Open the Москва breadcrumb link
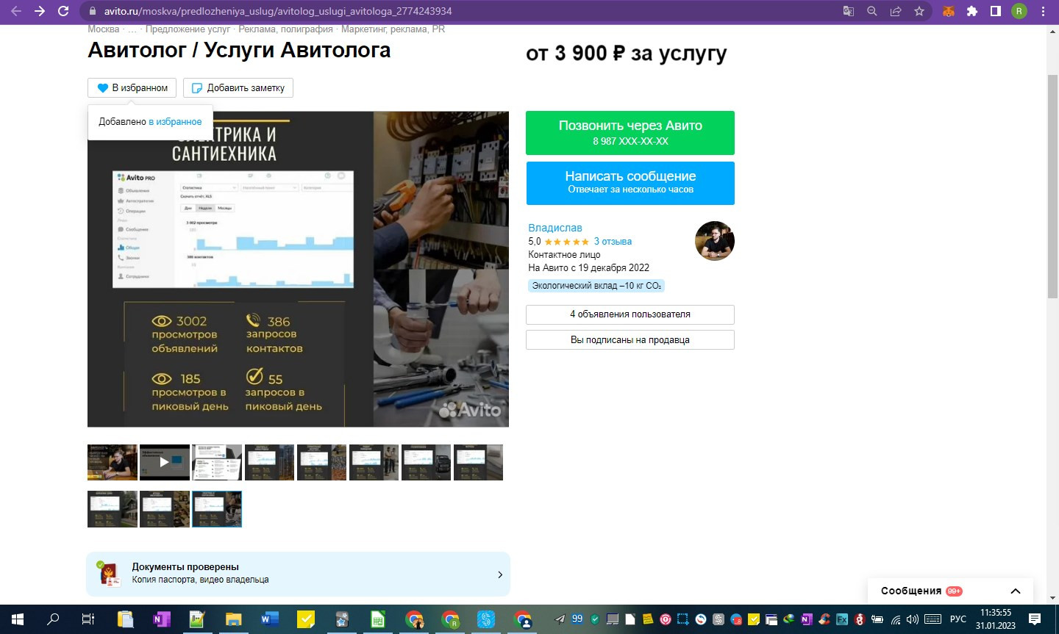 [x=103, y=29]
